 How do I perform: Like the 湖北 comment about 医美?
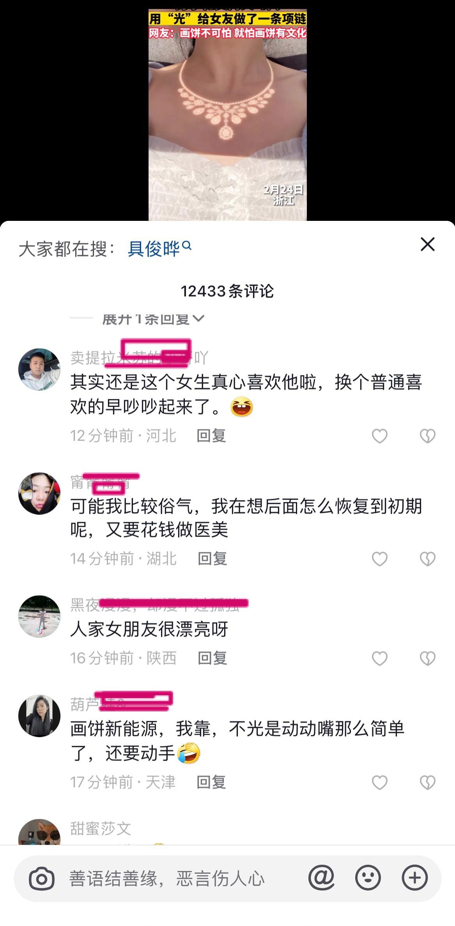click(x=379, y=559)
